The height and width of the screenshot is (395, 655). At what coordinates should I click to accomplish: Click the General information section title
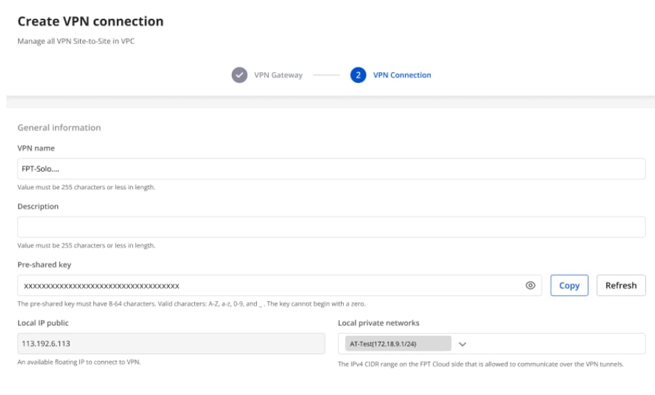59,127
